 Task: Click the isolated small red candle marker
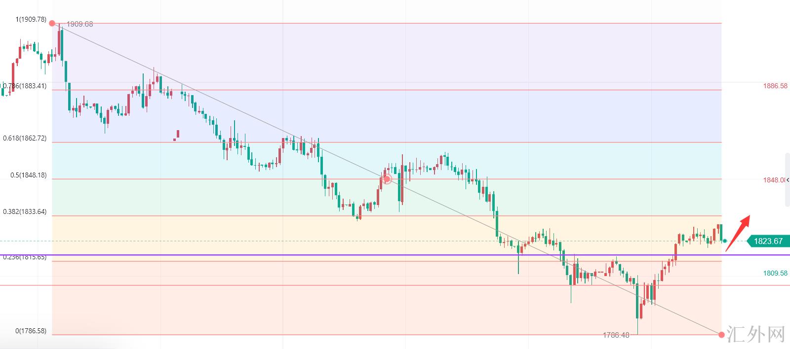coord(177,135)
